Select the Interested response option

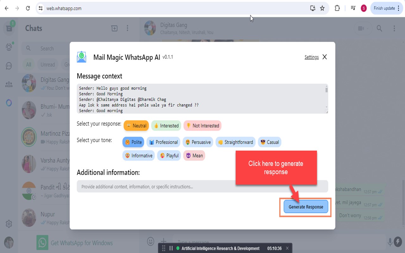click(166, 126)
